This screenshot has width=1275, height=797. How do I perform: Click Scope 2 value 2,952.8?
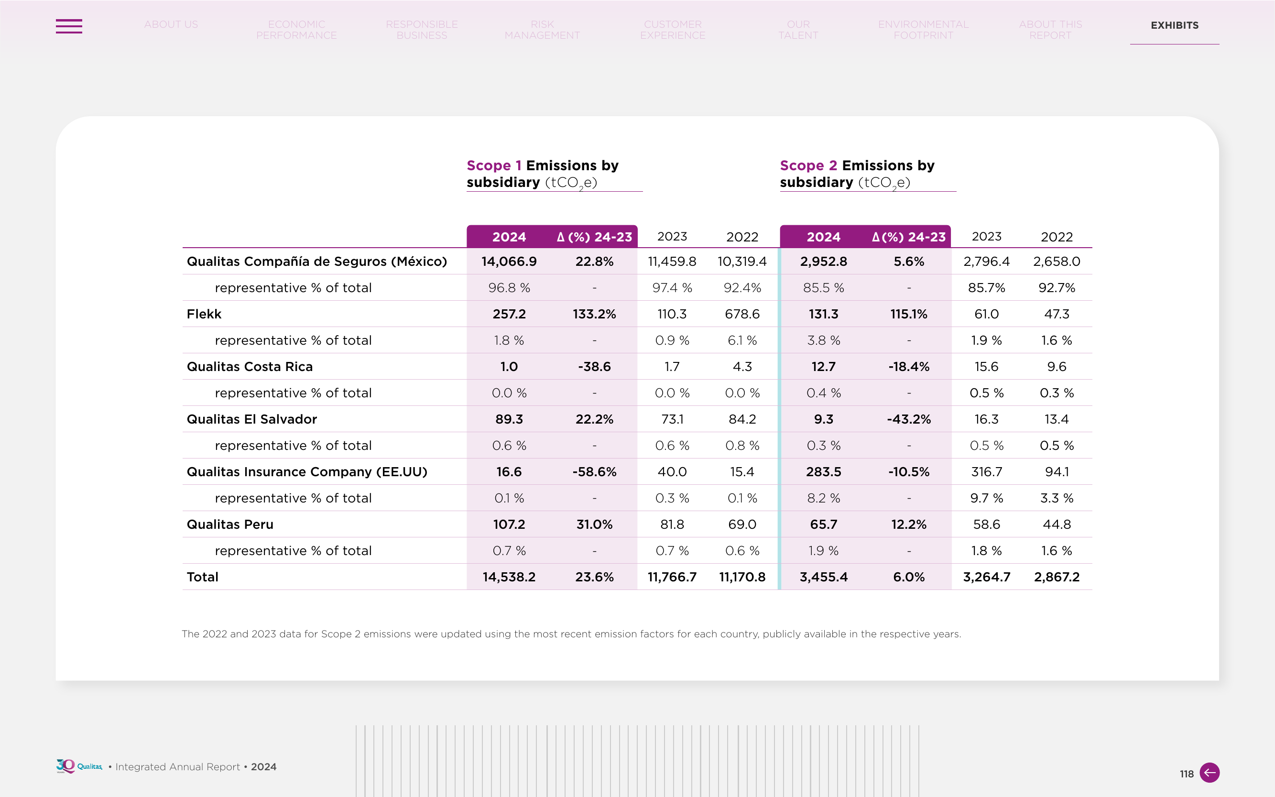coord(823,262)
